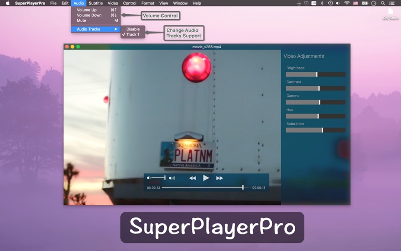This screenshot has height=251, width=401.
Task: Click the Bluetooth menu bar icon
Action: (322, 3)
